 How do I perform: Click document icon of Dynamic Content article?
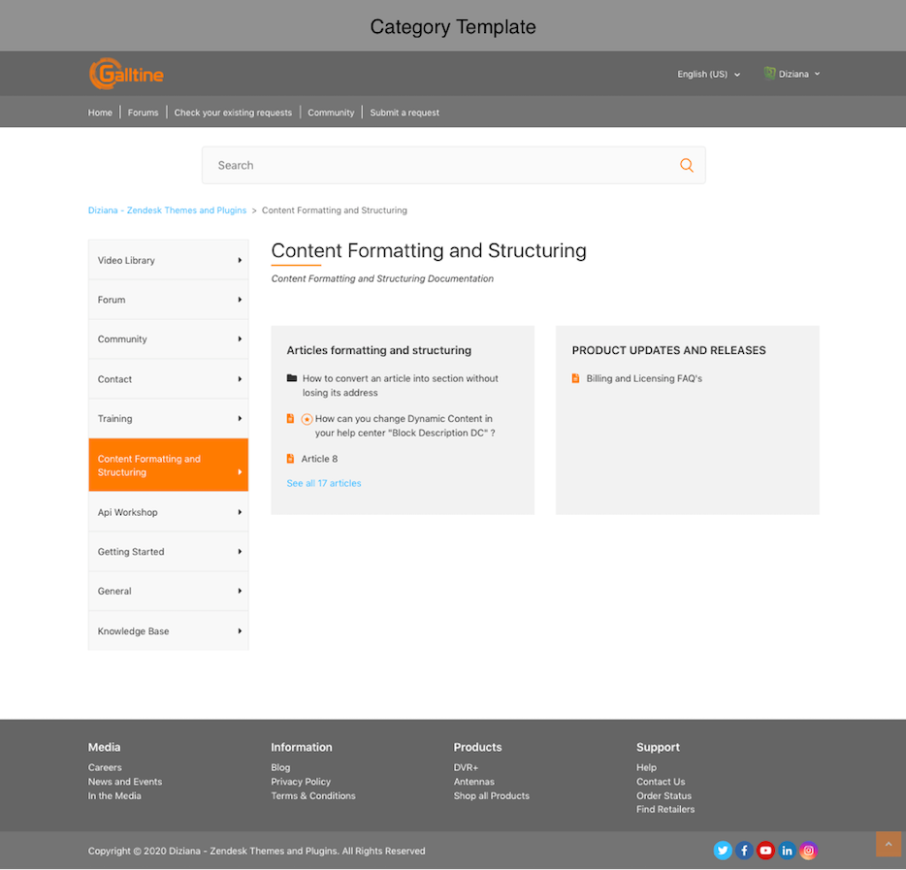(x=291, y=418)
